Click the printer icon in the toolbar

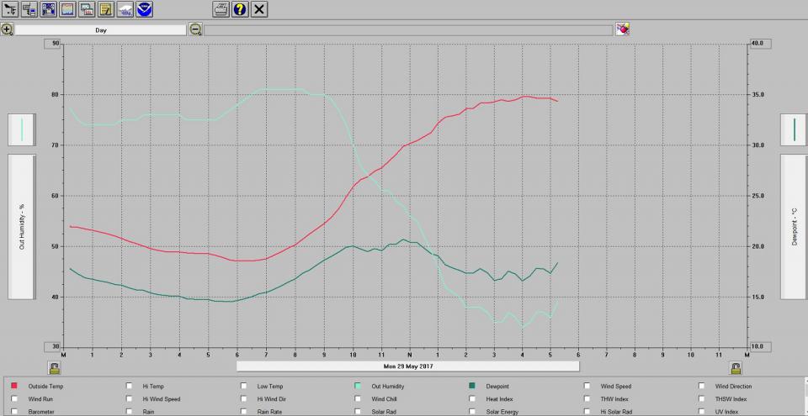[x=221, y=9]
